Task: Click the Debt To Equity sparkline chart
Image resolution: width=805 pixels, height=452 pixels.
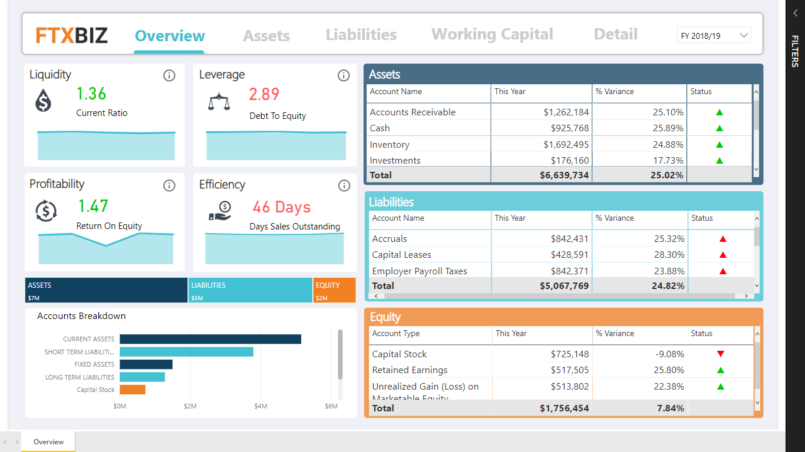Action: coord(276,145)
